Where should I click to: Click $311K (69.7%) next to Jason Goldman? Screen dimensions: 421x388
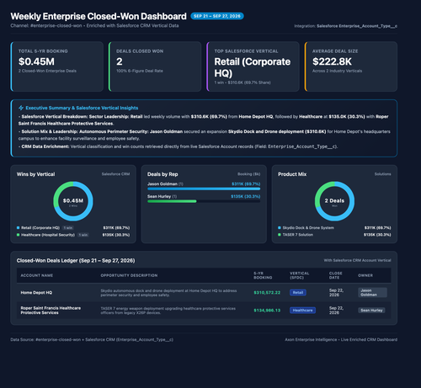246,184
